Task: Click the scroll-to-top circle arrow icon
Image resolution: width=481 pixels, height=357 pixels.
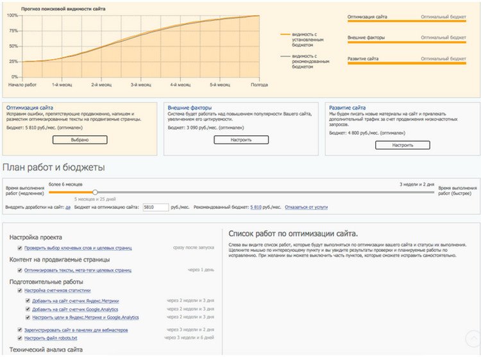Action: [x=473, y=338]
